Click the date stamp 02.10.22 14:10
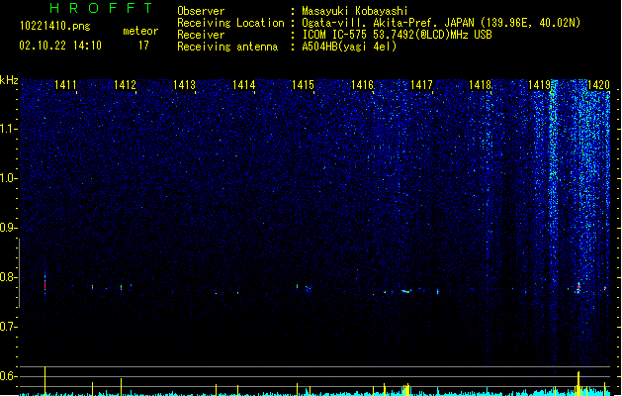Screen dimensions: 622x396 pyautogui.click(x=60, y=46)
